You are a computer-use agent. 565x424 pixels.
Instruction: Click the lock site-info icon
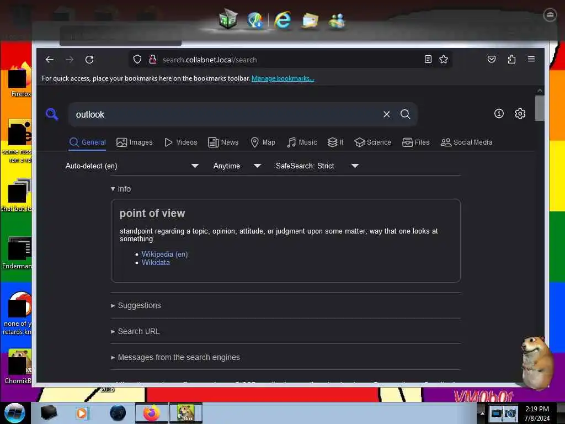click(x=152, y=60)
